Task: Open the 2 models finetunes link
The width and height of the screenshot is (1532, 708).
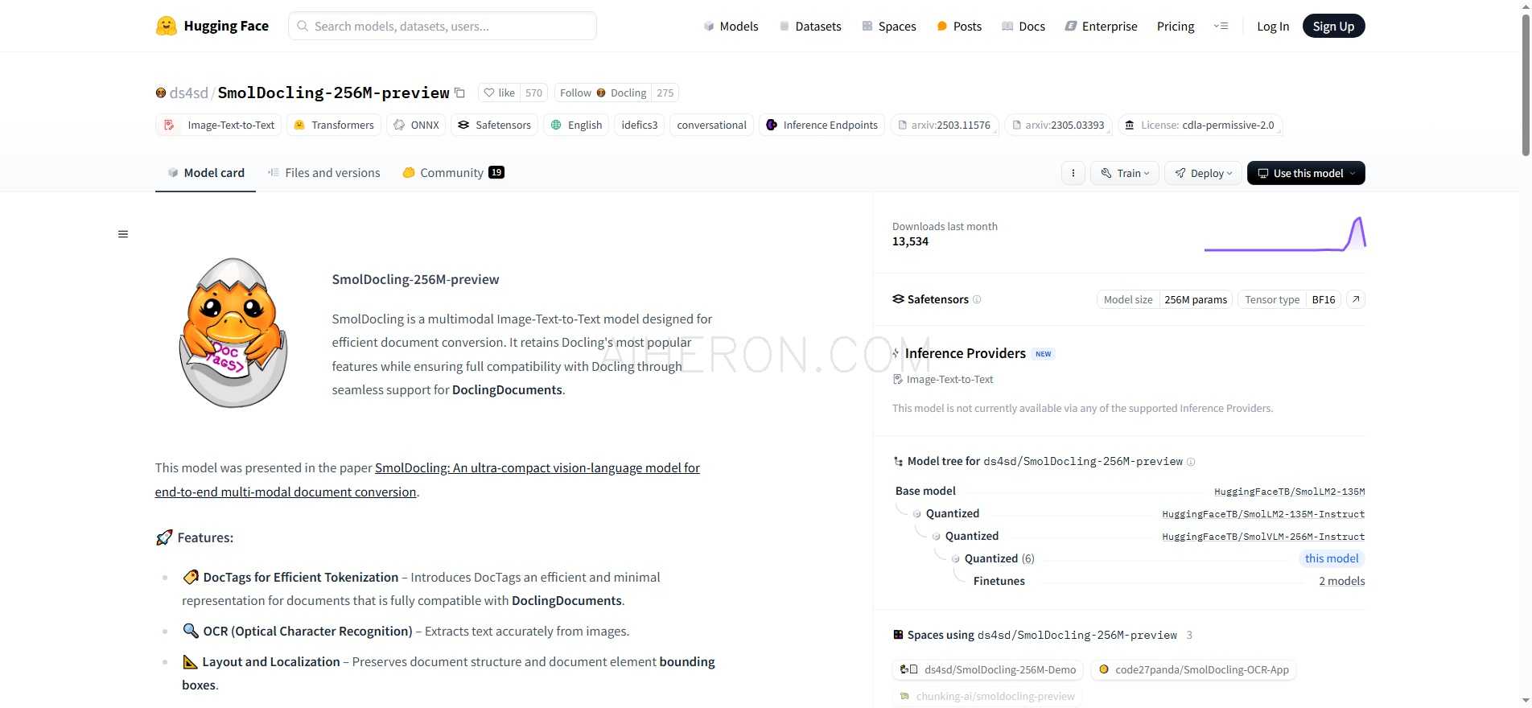Action: point(1341,581)
